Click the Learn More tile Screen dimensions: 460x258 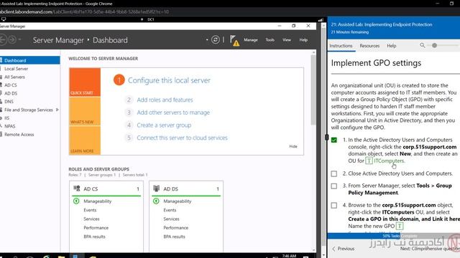click(85, 140)
